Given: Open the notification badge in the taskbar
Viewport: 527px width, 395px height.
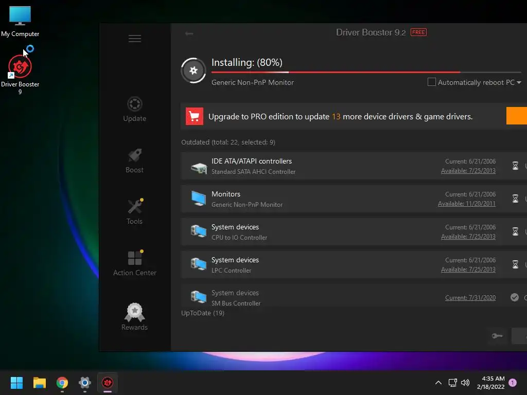Looking at the screenshot, I should (513, 383).
